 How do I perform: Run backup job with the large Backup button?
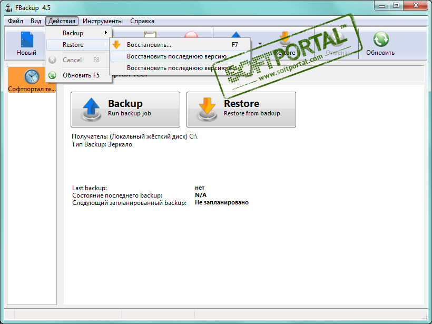(x=125, y=110)
